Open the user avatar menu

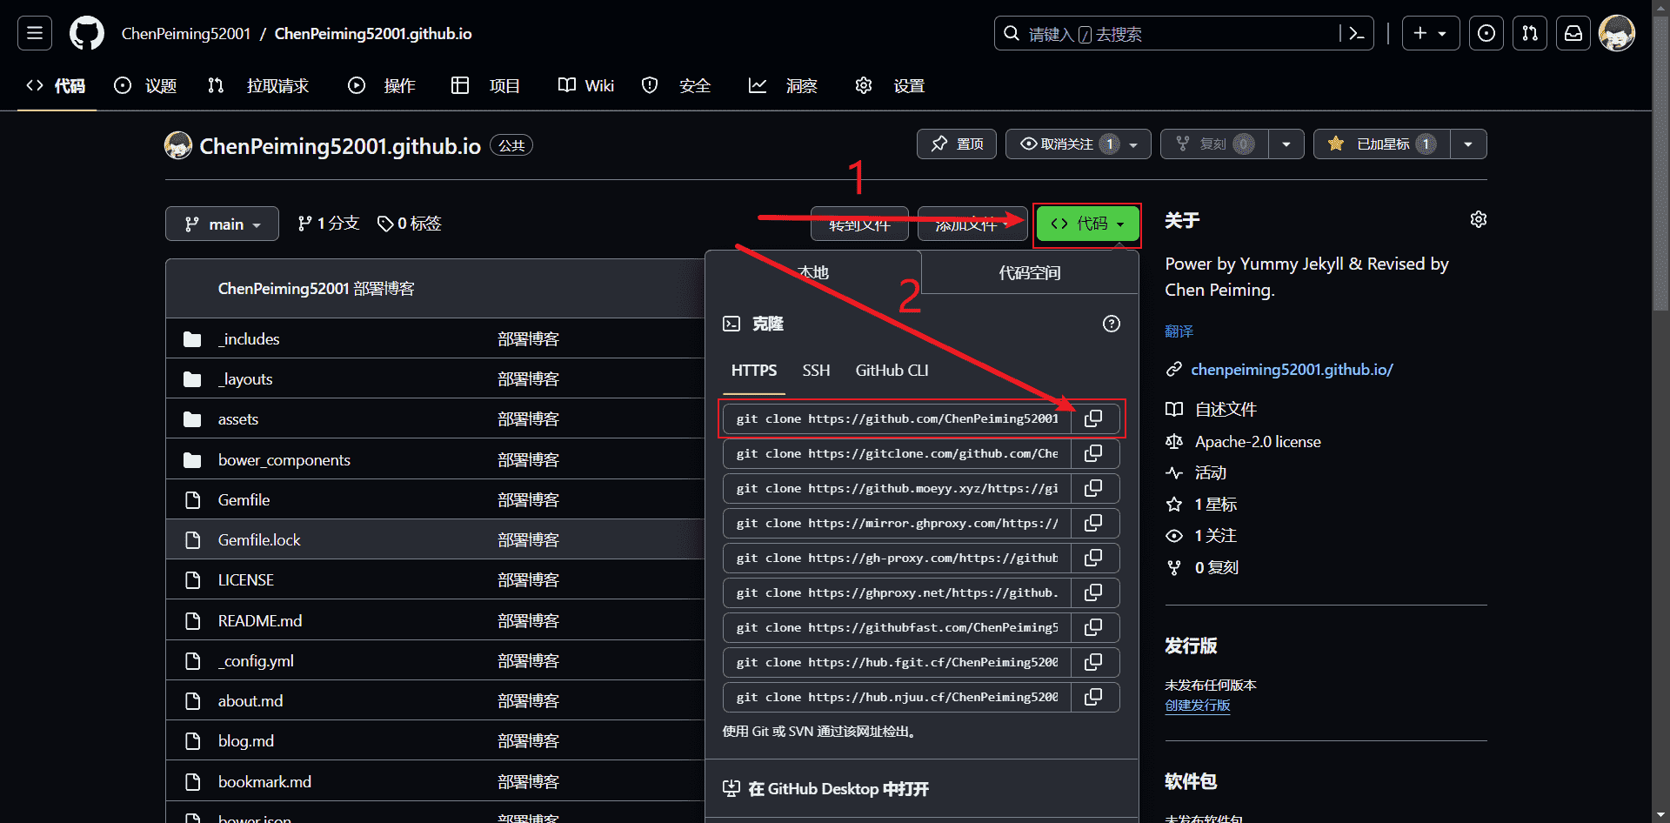coord(1617,33)
